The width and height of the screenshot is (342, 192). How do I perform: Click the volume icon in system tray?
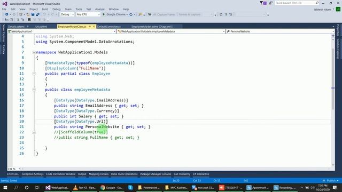[x=313, y=187]
